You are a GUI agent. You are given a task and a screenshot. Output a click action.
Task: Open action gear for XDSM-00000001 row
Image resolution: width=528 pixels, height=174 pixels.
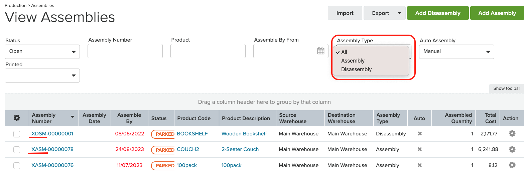click(x=512, y=133)
